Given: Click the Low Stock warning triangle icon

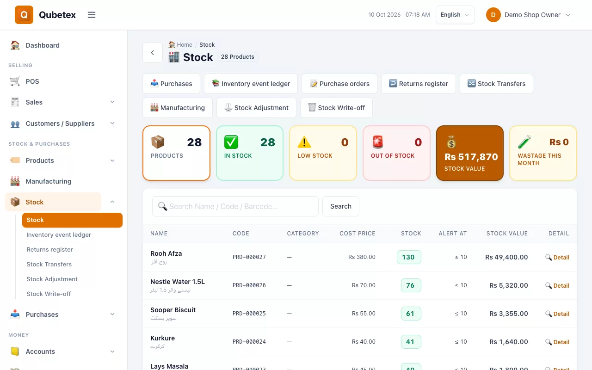Looking at the screenshot, I should (304, 142).
